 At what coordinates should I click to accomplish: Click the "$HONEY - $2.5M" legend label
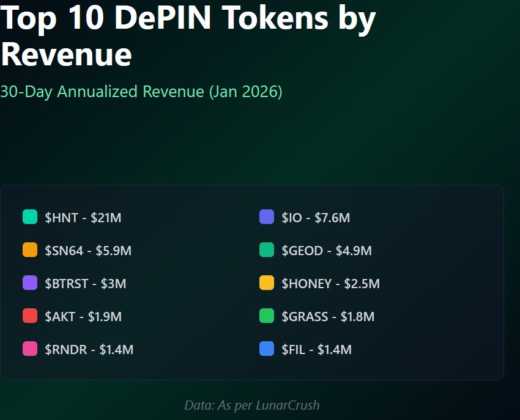click(x=330, y=284)
